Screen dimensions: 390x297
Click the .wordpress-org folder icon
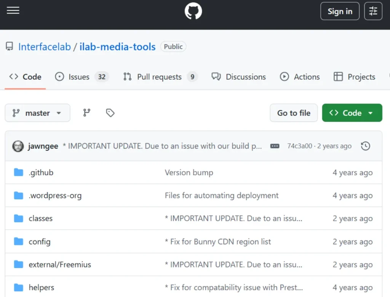18,196
